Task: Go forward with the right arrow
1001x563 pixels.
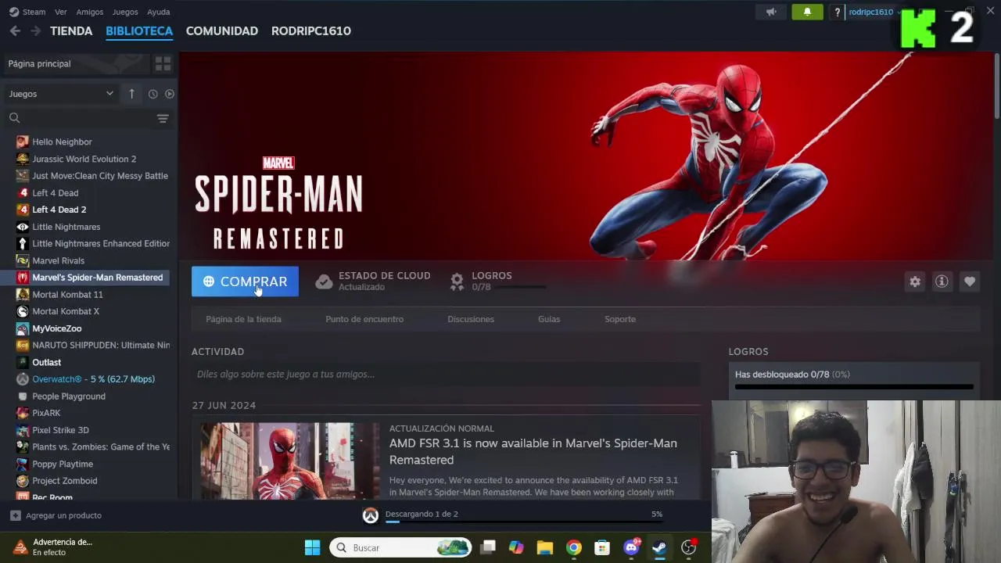Action: pyautogui.click(x=35, y=30)
